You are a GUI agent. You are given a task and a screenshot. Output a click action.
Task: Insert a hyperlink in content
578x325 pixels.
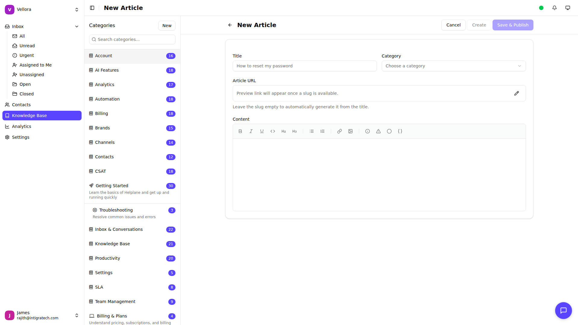coord(340,131)
